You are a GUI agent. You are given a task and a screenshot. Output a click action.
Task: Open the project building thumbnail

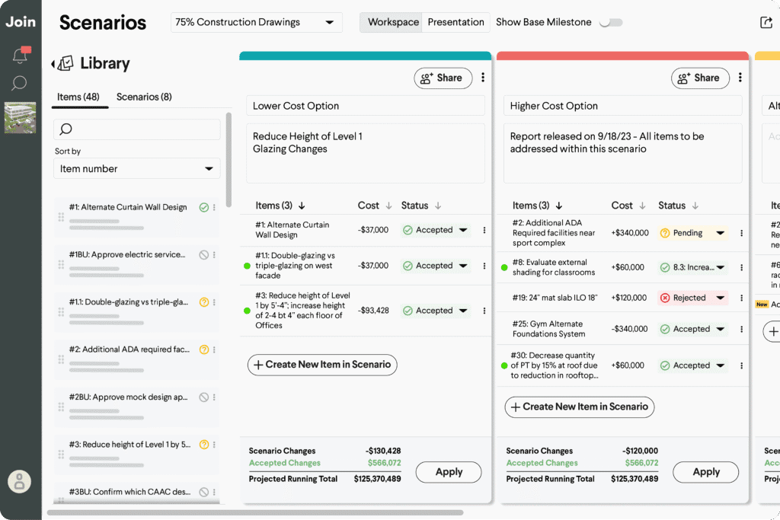(x=21, y=118)
